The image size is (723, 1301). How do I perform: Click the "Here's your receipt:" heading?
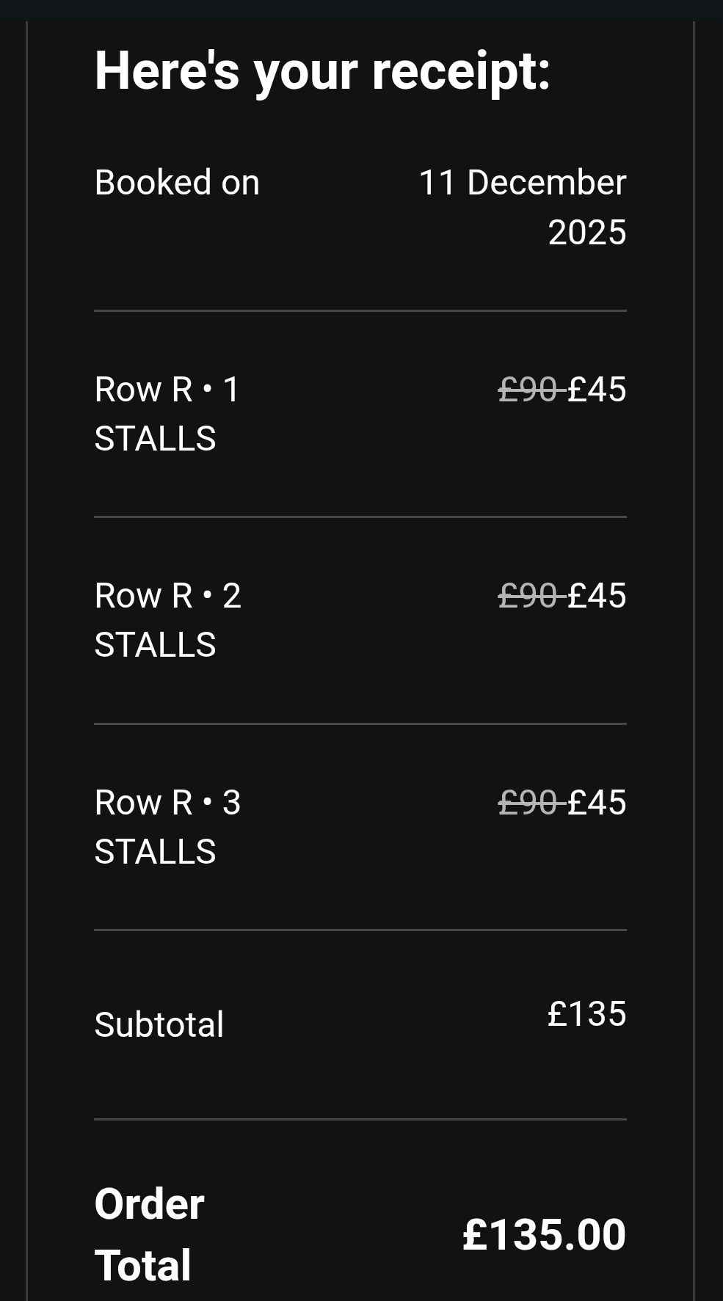[x=322, y=71]
